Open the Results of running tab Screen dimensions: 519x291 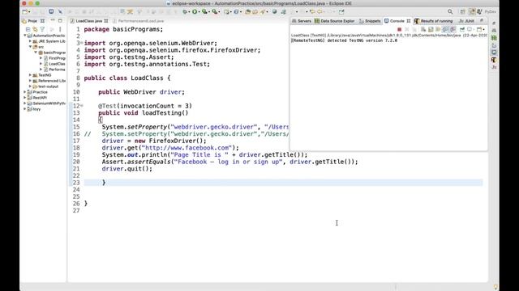[x=433, y=21]
